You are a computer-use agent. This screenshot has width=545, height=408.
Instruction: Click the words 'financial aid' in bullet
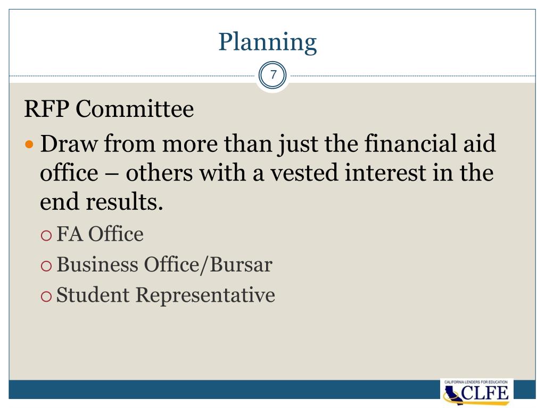tap(430, 143)
